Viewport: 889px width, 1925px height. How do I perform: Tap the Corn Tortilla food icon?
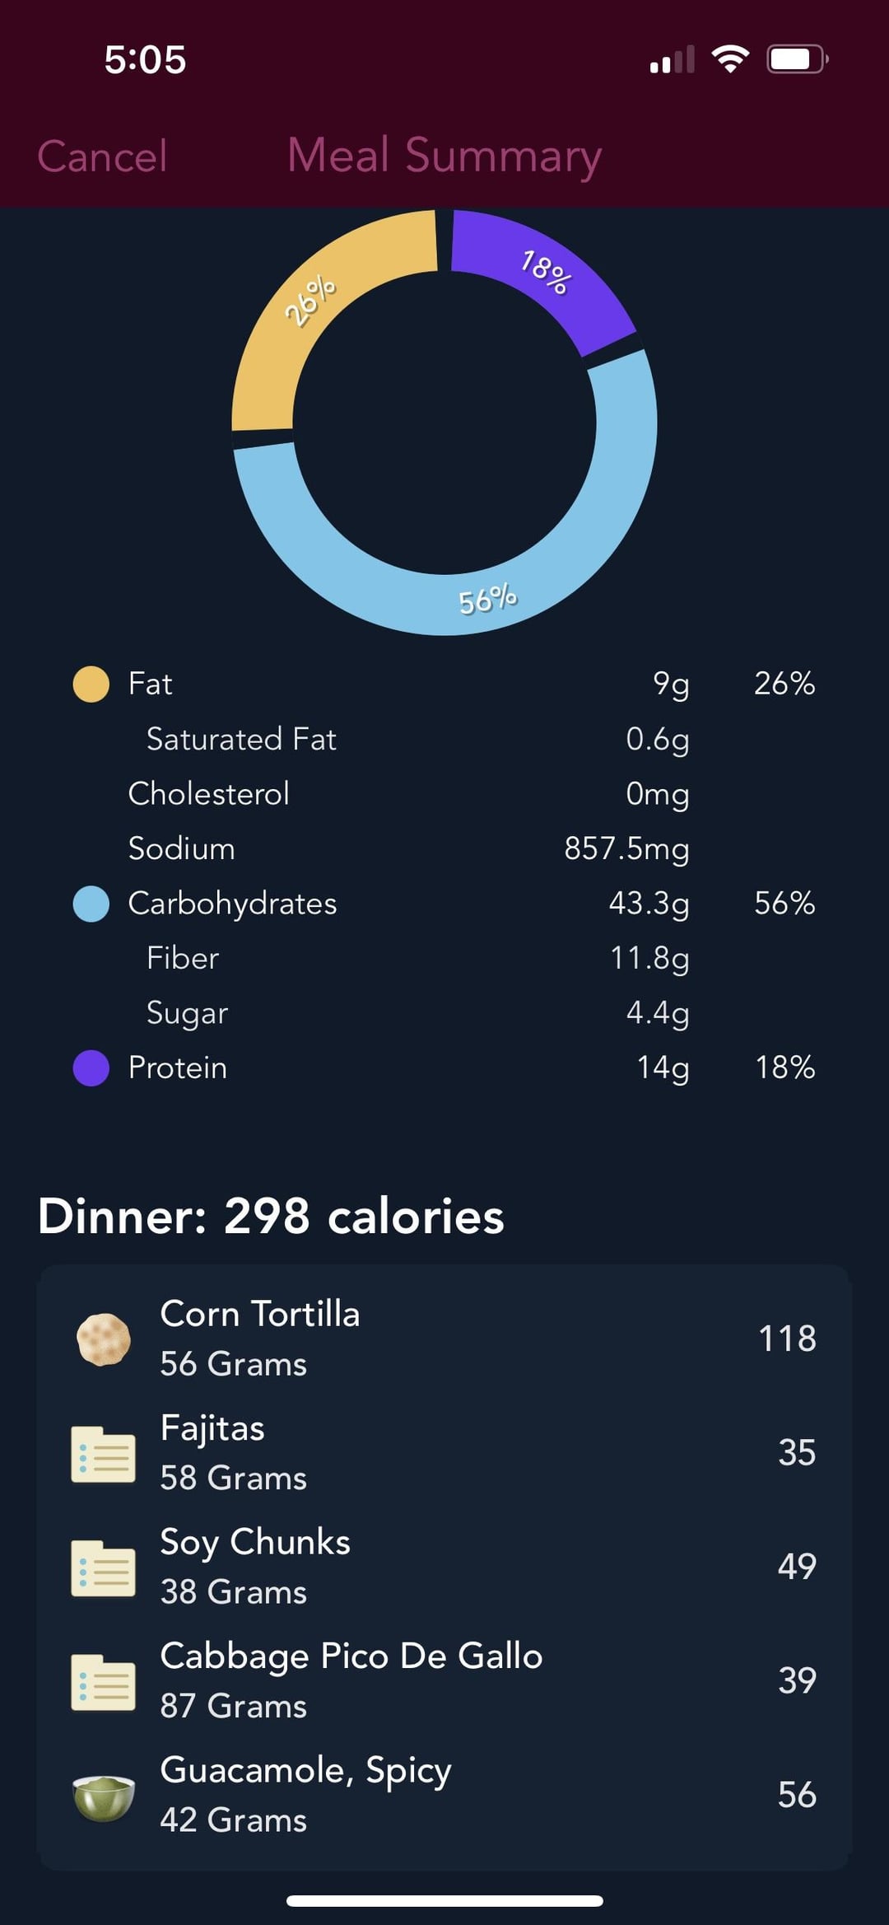104,1339
